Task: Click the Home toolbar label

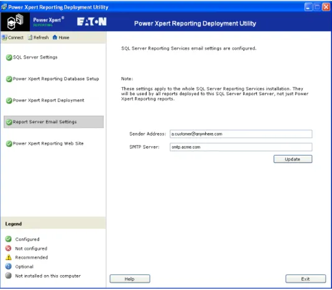Action: point(64,37)
